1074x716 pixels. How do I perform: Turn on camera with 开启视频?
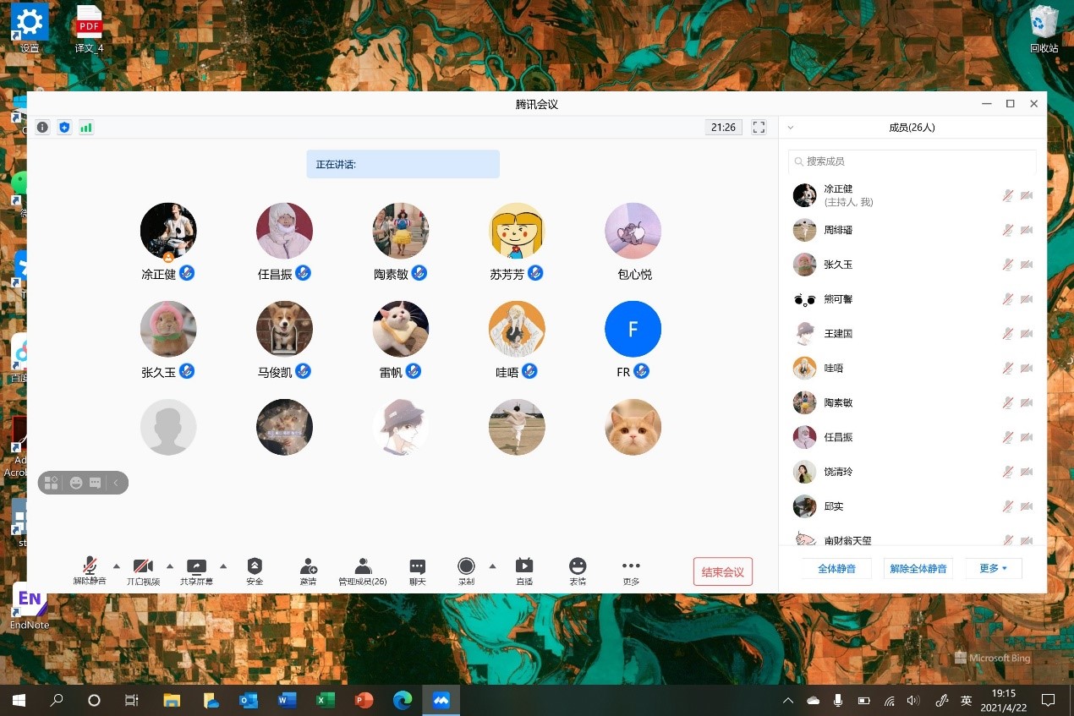click(x=143, y=567)
